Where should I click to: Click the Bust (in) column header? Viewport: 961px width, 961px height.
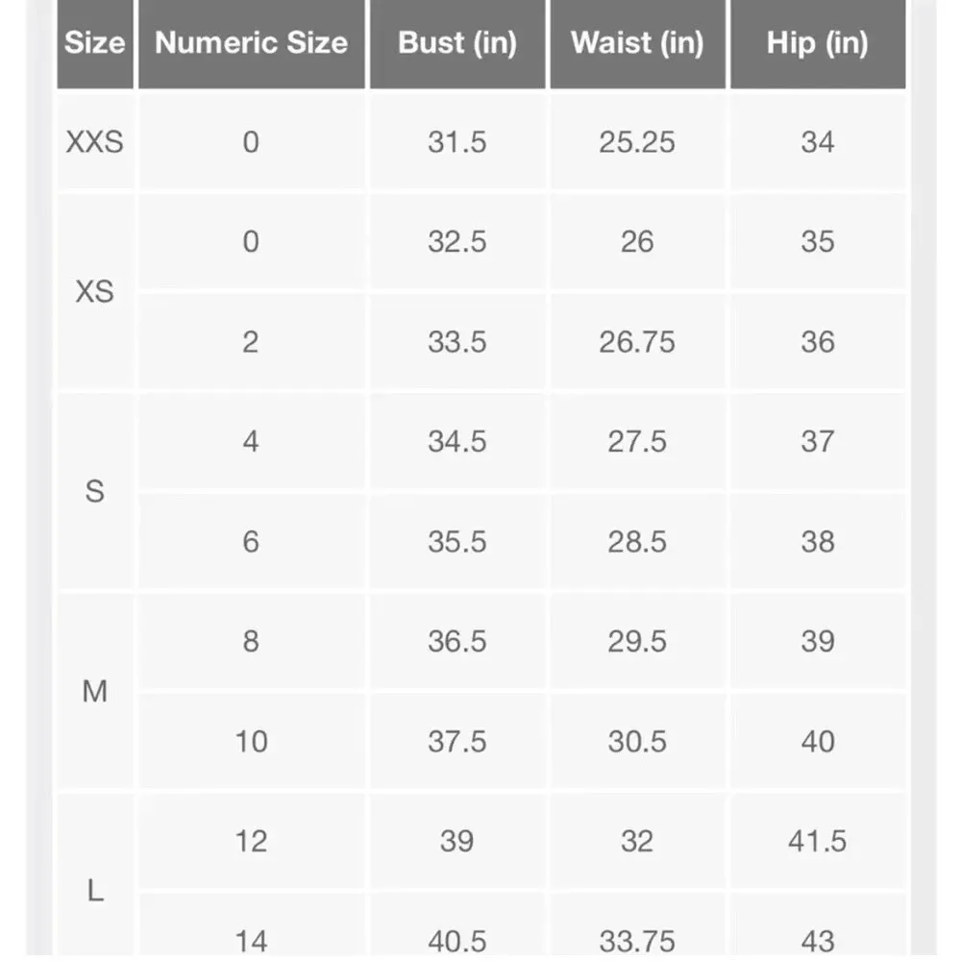[x=456, y=43]
